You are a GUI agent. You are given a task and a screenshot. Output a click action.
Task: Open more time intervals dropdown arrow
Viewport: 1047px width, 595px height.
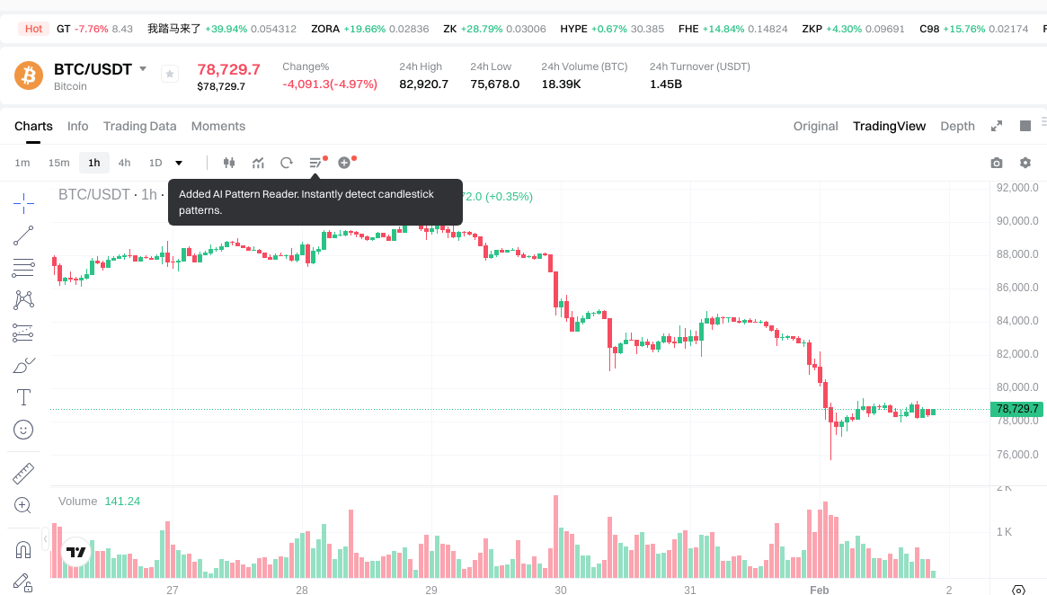pos(179,163)
